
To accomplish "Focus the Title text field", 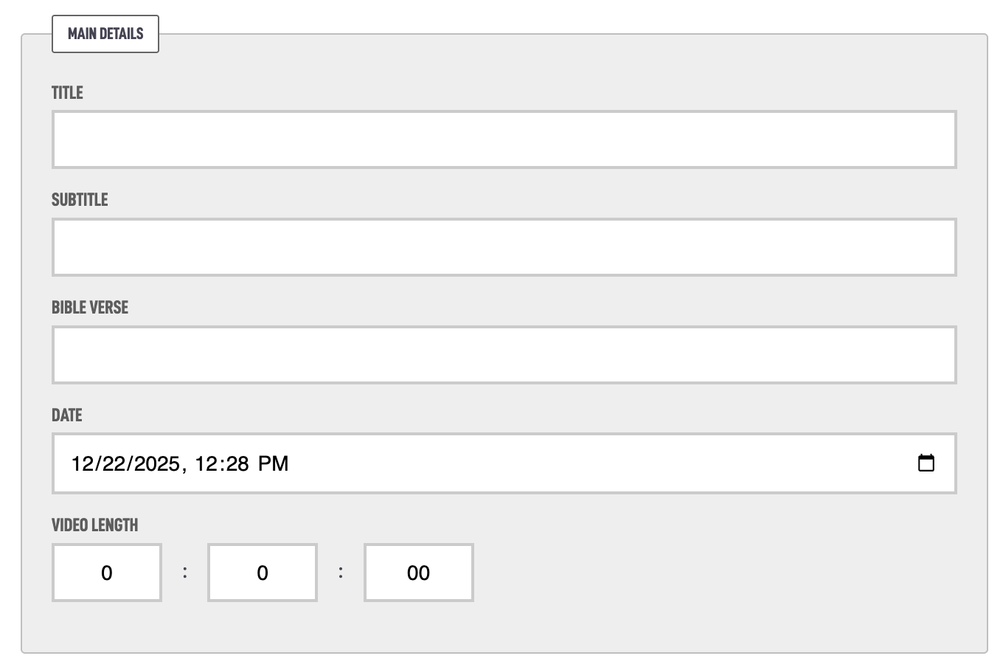I will 504,139.
